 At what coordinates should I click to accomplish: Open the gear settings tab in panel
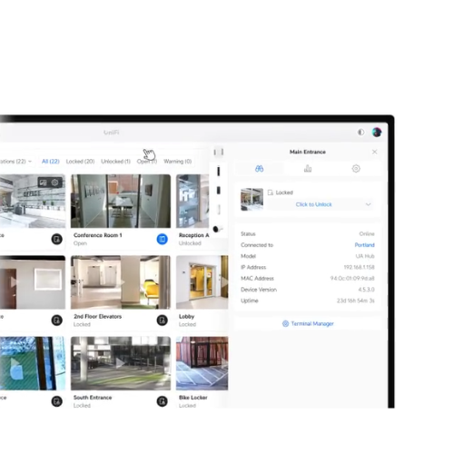tap(356, 169)
